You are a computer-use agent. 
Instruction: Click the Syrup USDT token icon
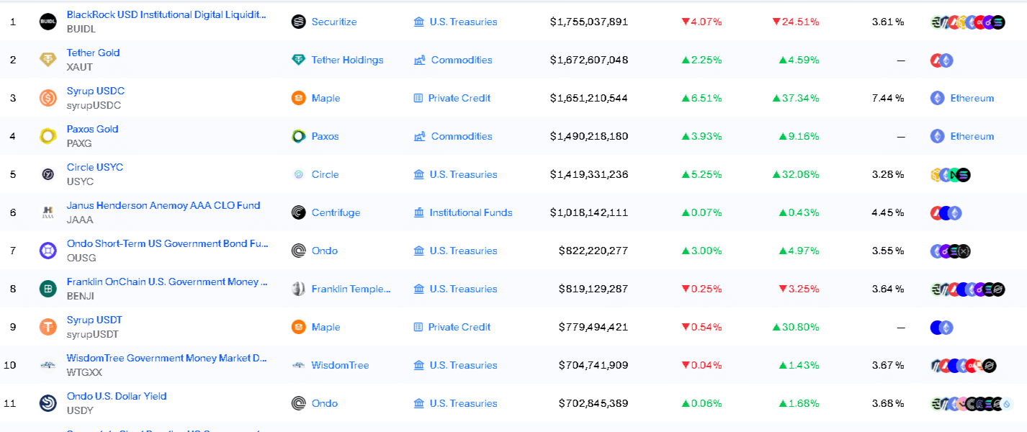tap(48, 327)
